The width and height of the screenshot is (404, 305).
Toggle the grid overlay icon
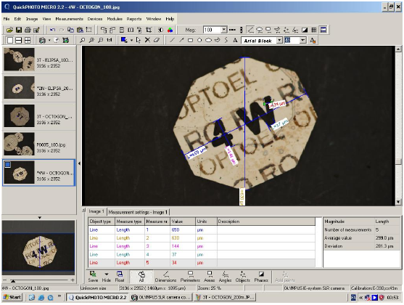pos(314,30)
